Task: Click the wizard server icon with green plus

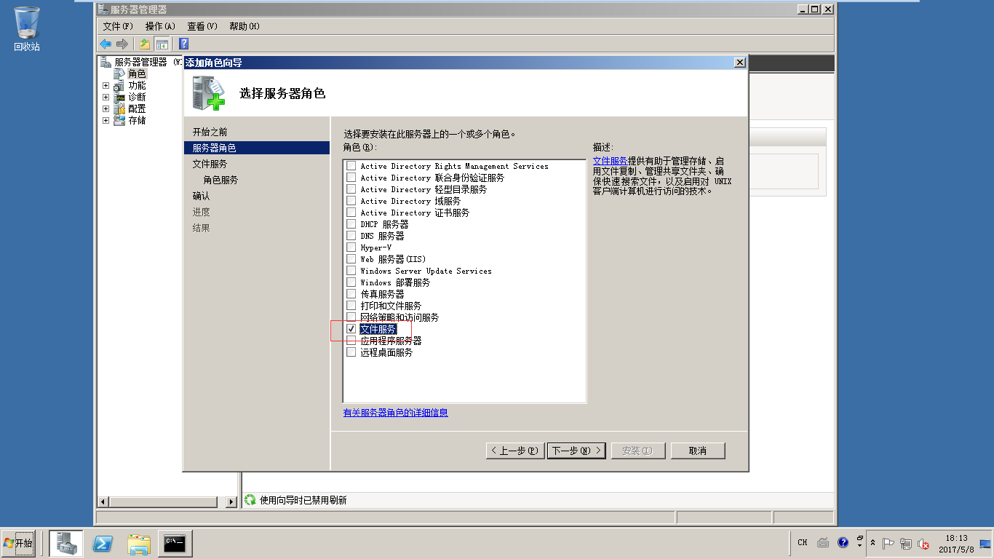Action: [208, 92]
